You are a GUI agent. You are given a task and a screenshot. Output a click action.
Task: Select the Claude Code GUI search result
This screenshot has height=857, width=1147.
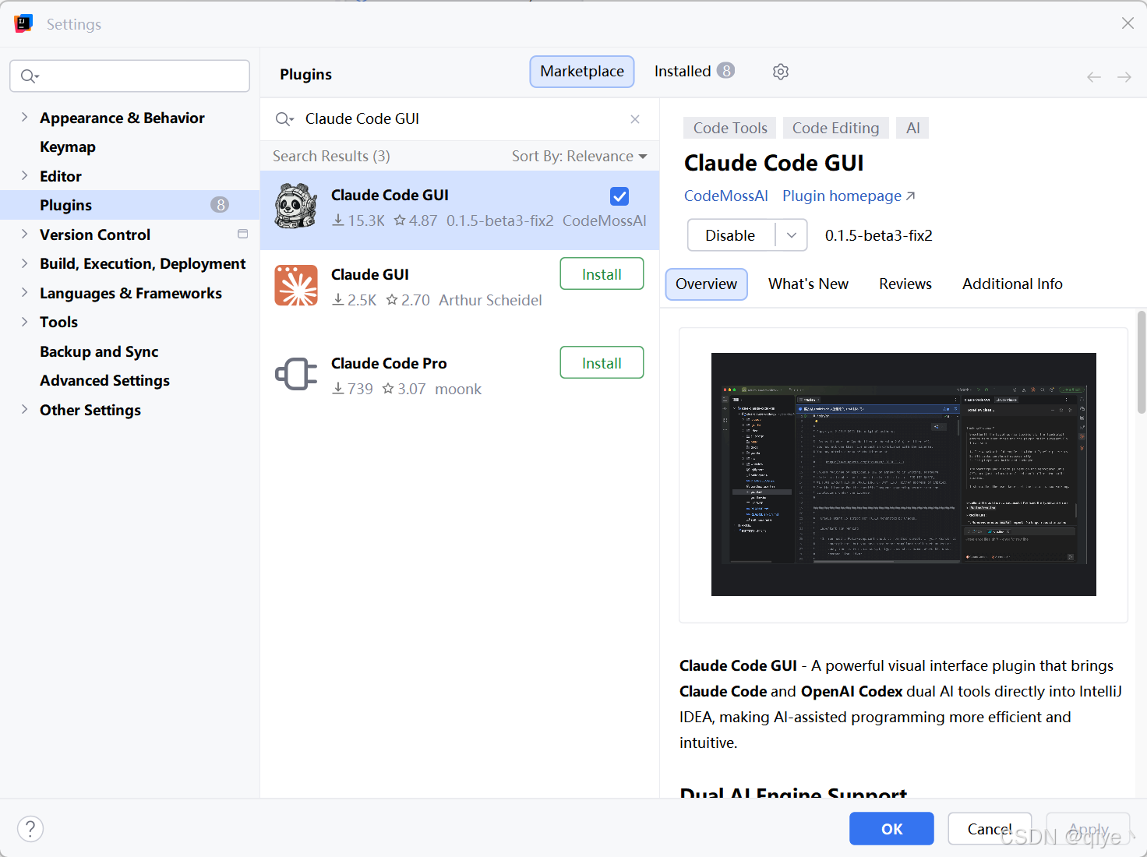click(x=460, y=210)
